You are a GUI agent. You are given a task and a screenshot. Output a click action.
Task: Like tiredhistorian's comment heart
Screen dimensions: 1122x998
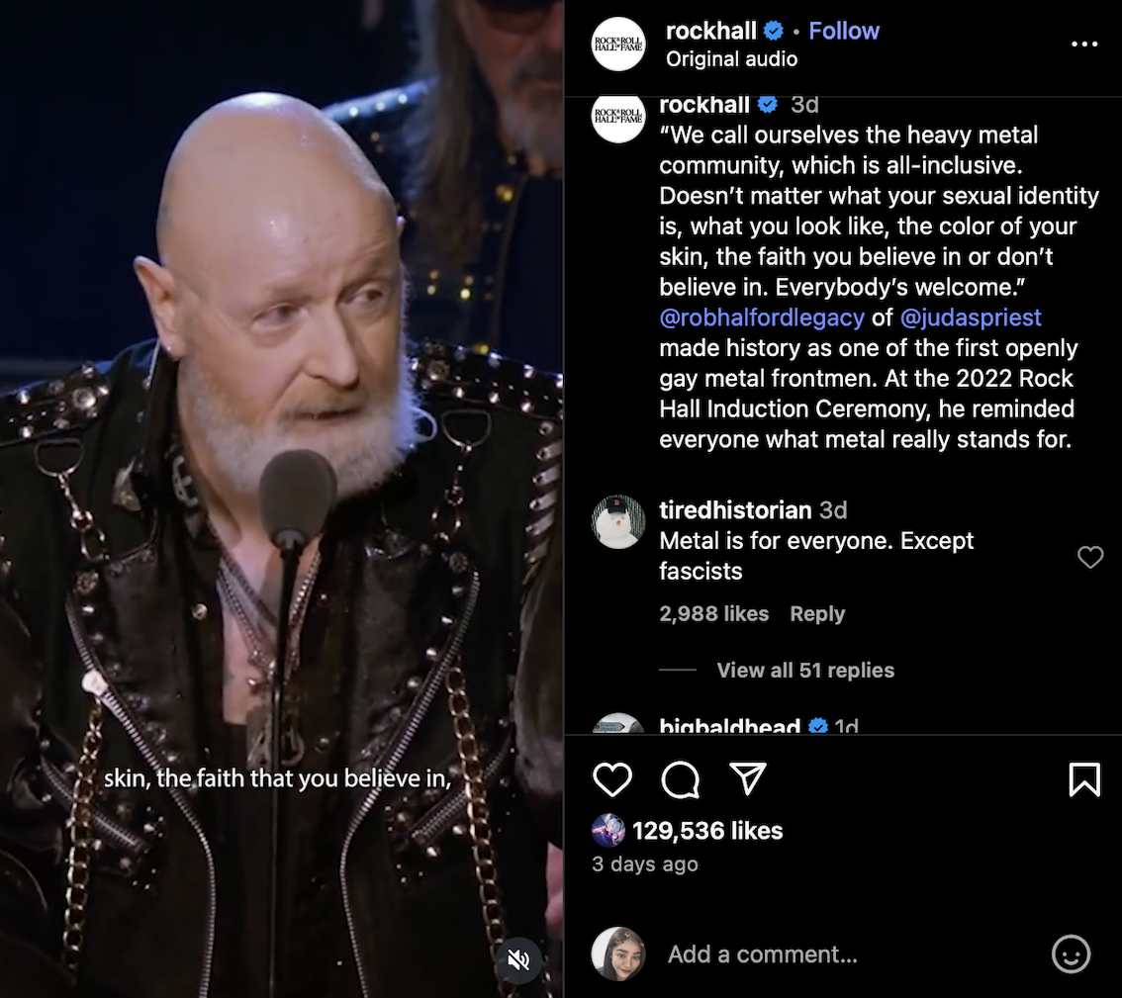[1090, 557]
